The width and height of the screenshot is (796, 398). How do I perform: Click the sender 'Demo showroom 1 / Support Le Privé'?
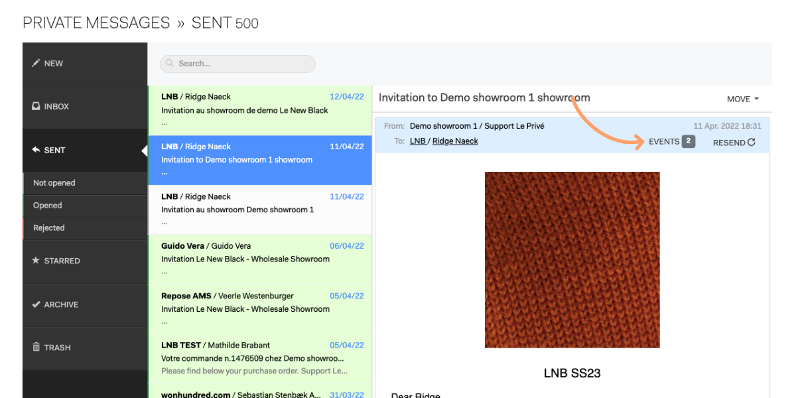click(477, 126)
